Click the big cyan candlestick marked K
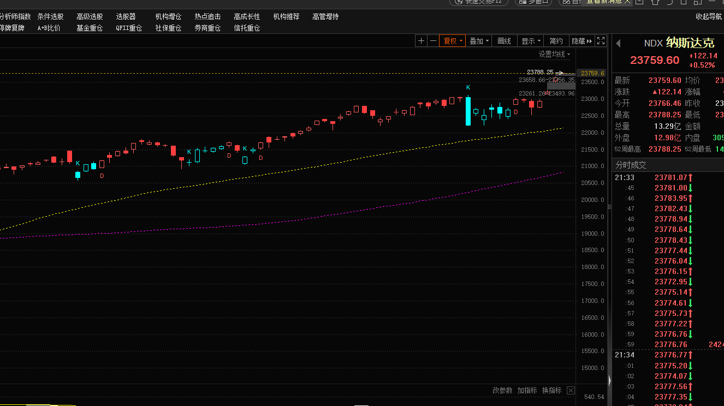 (x=468, y=111)
